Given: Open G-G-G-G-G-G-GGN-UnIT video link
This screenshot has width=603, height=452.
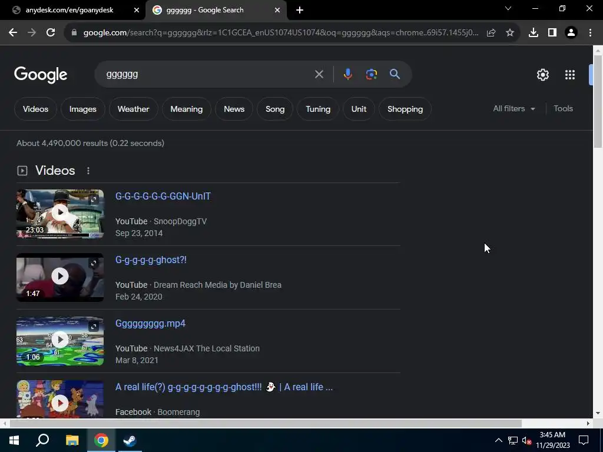Looking at the screenshot, I should pos(163,197).
